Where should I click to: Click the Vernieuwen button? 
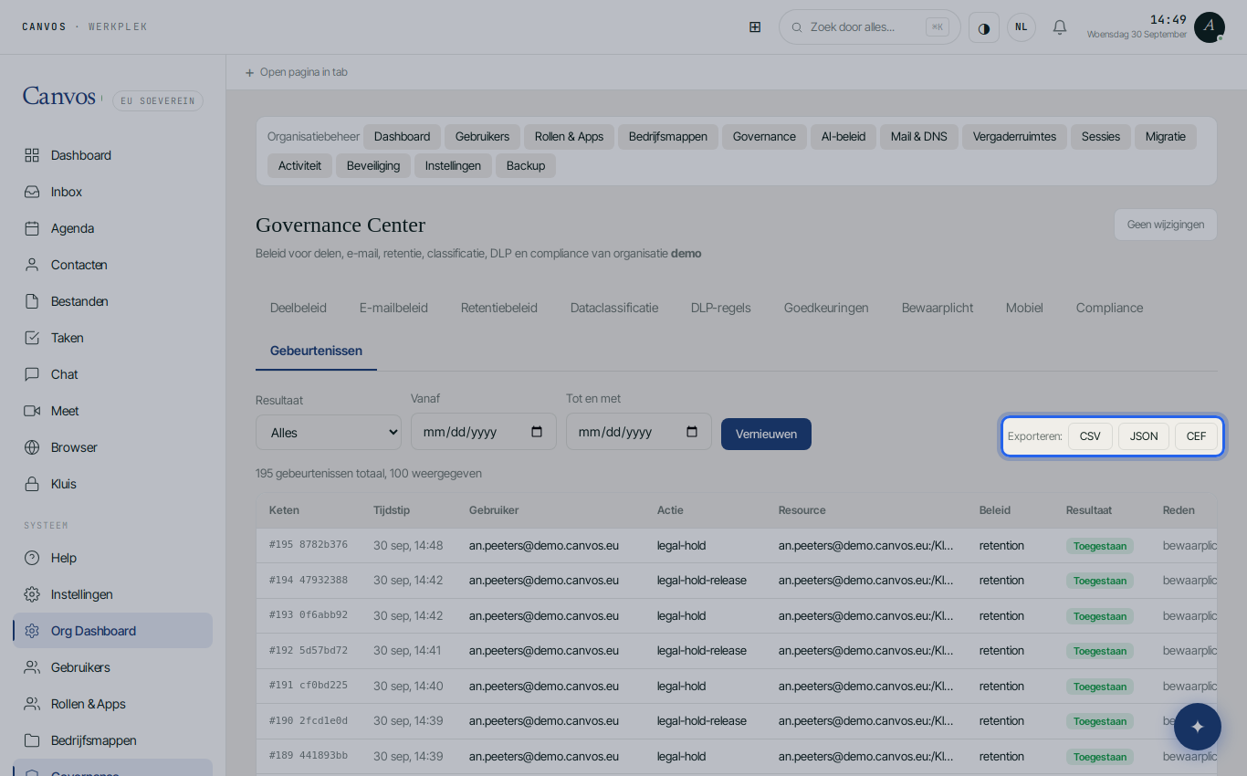point(766,434)
